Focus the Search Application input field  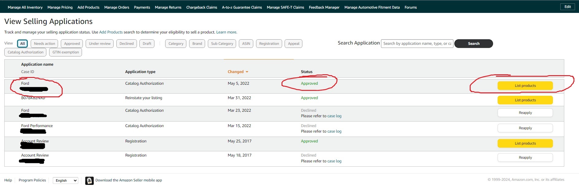[417, 44]
